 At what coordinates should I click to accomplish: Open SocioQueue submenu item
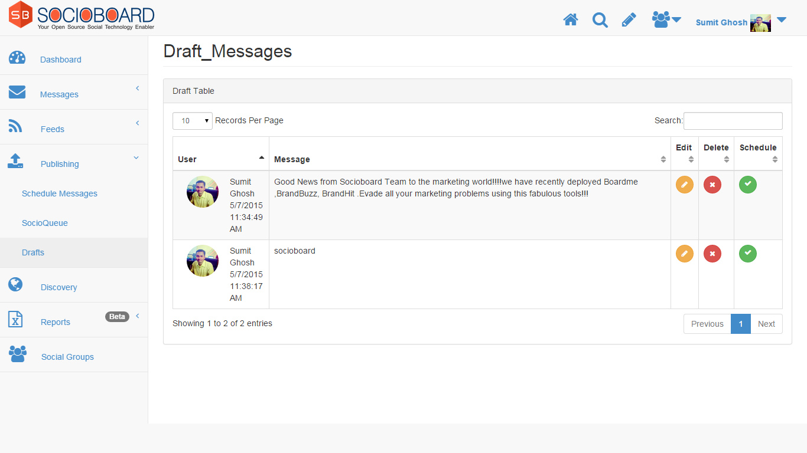(45, 223)
